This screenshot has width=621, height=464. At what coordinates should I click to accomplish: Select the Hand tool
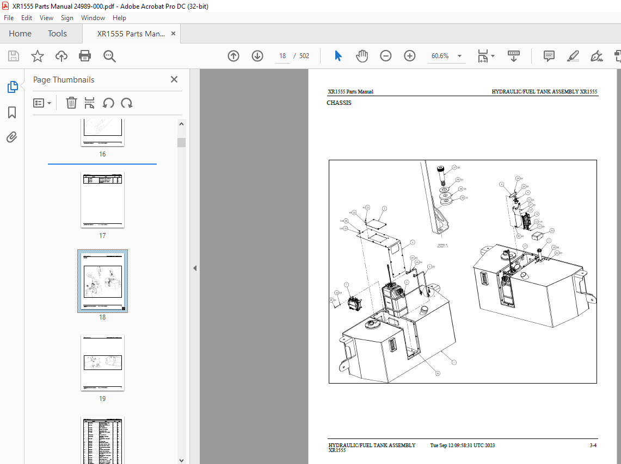point(361,55)
